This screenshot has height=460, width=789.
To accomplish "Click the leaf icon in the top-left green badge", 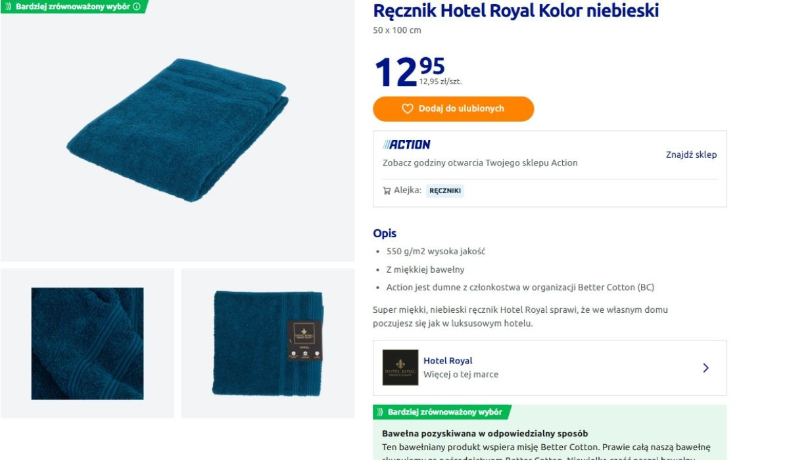I will point(9,7).
